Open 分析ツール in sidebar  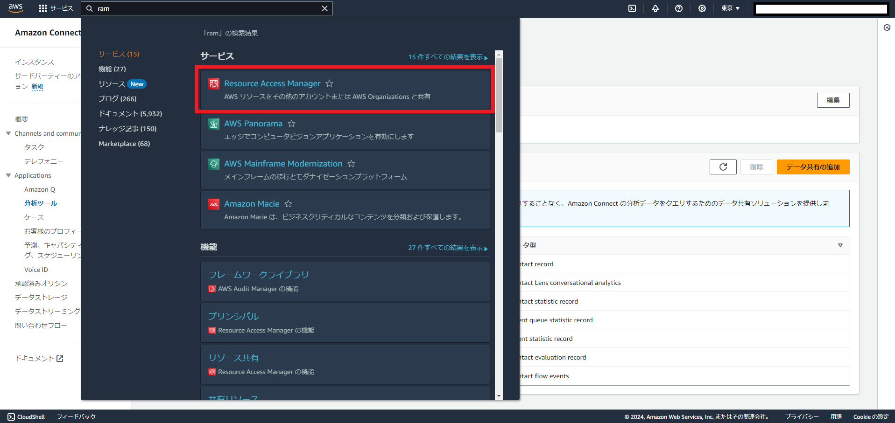pos(41,203)
